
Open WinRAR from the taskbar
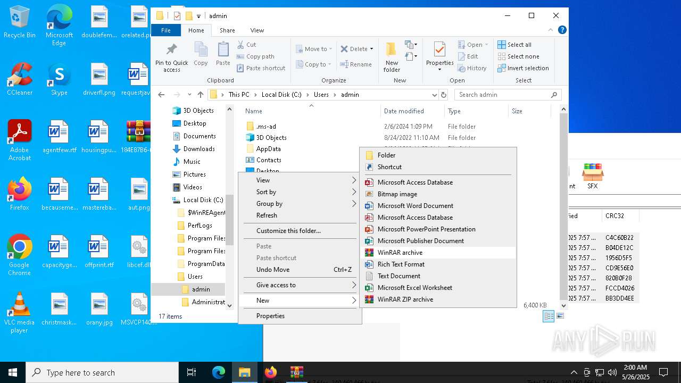(296, 372)
